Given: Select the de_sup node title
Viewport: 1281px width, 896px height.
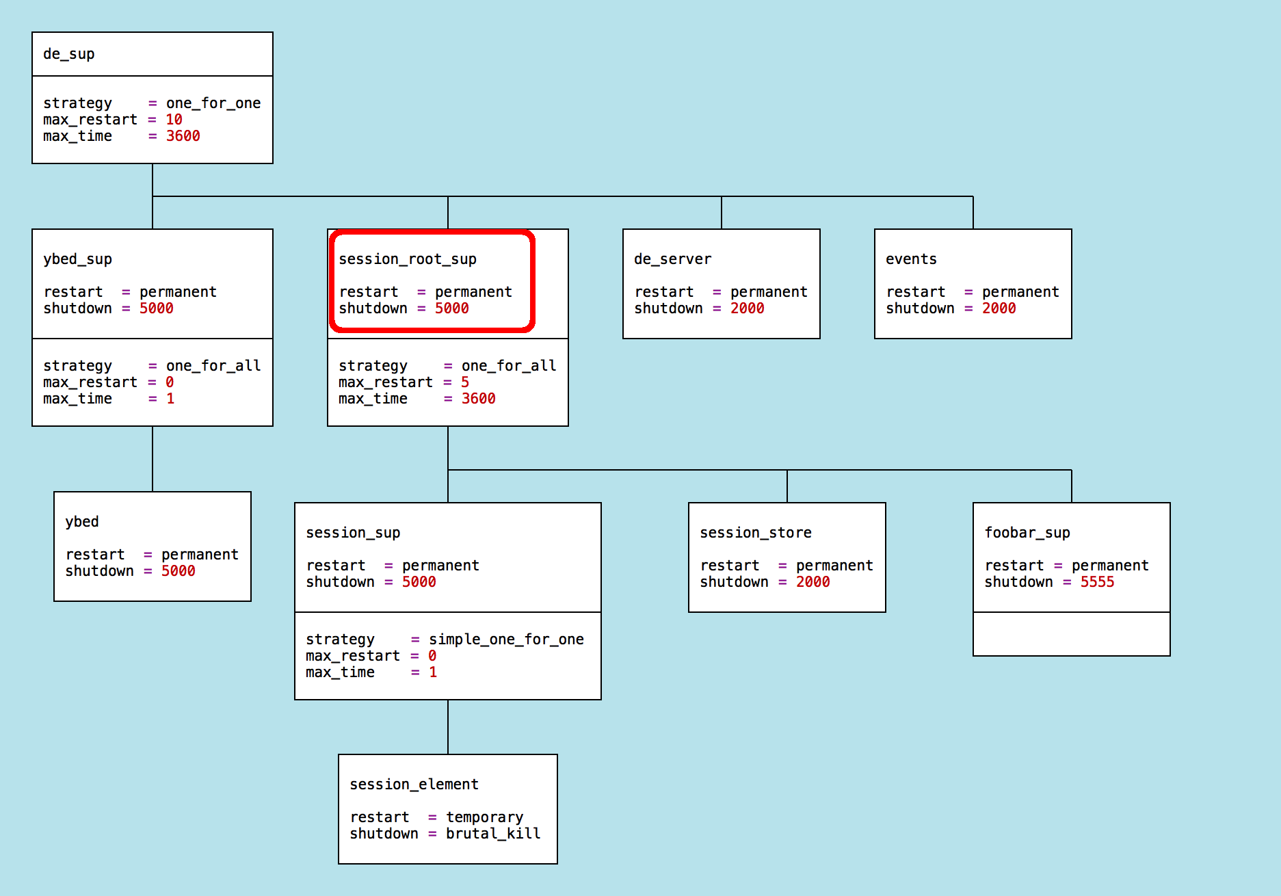Looking at the screenshot, I should 69,54.
